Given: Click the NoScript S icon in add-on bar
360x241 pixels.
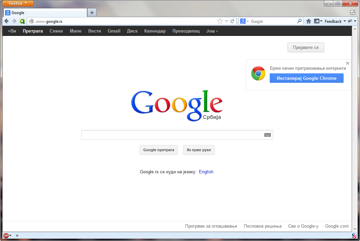Looking at the screenshot, I should (354, 236).
